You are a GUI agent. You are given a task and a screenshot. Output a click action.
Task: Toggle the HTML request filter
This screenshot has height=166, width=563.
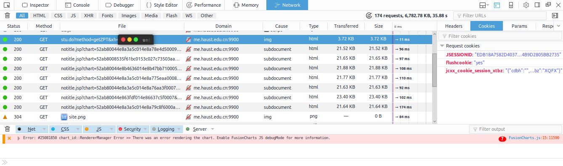(40, 16)
